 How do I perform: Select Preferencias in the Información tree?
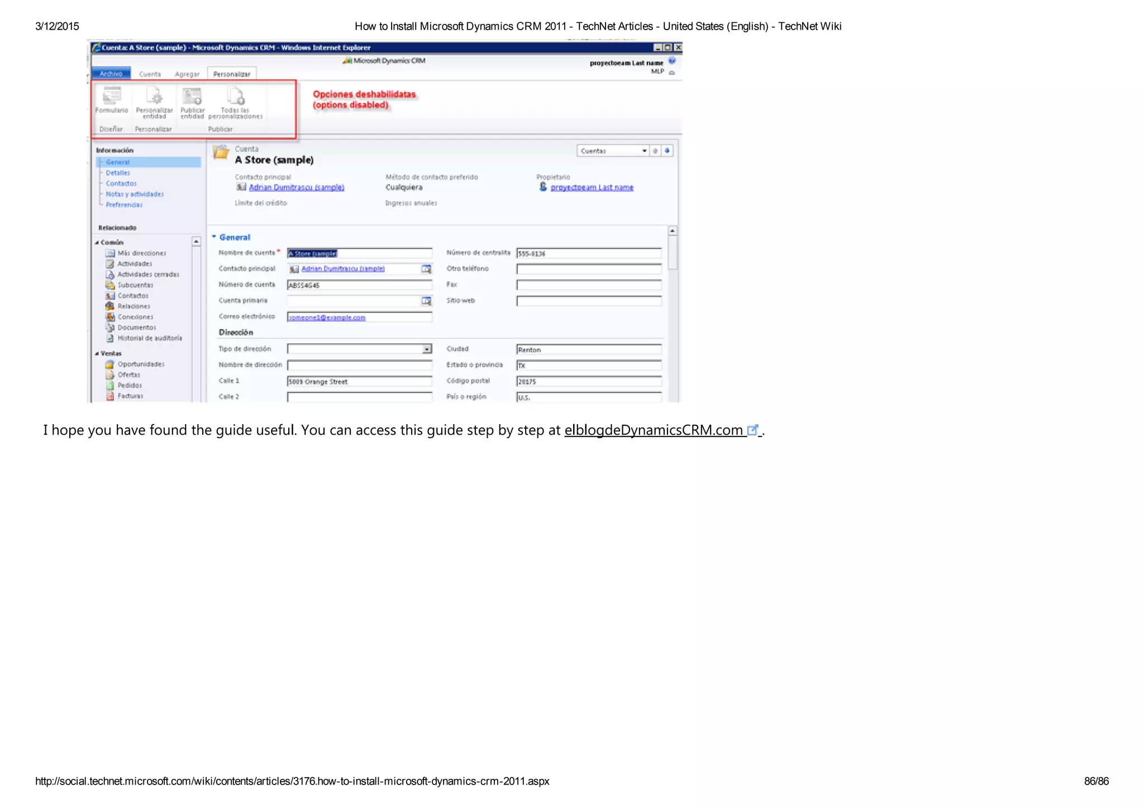pos(124,205)
